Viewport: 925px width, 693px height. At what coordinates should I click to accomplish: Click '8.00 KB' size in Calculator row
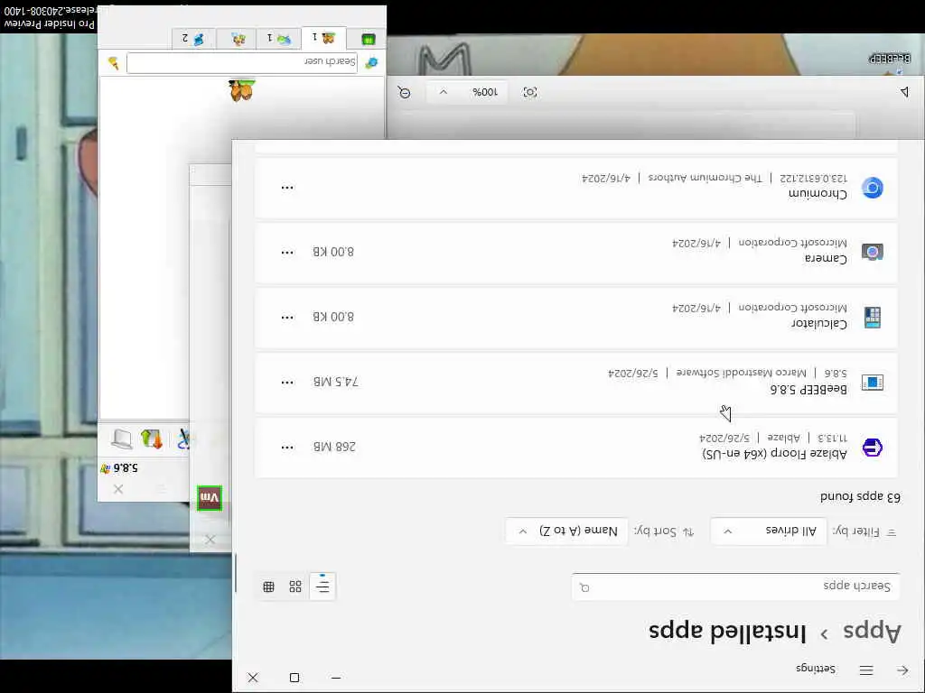click(x=333, y=317)
